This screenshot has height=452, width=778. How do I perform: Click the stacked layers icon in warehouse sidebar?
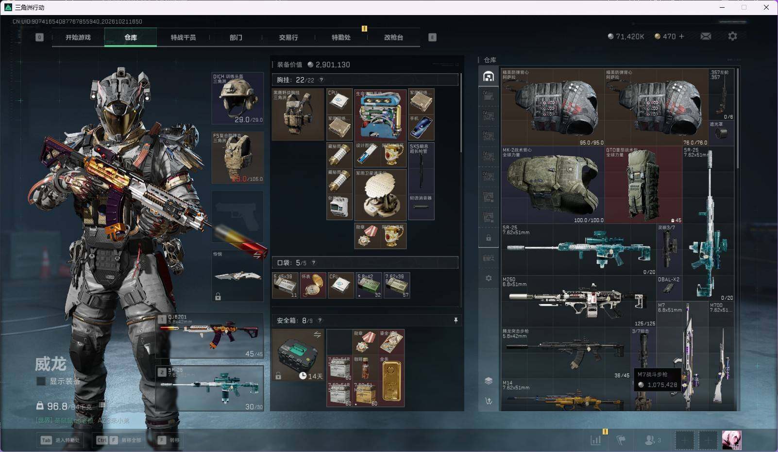point(489,381)
